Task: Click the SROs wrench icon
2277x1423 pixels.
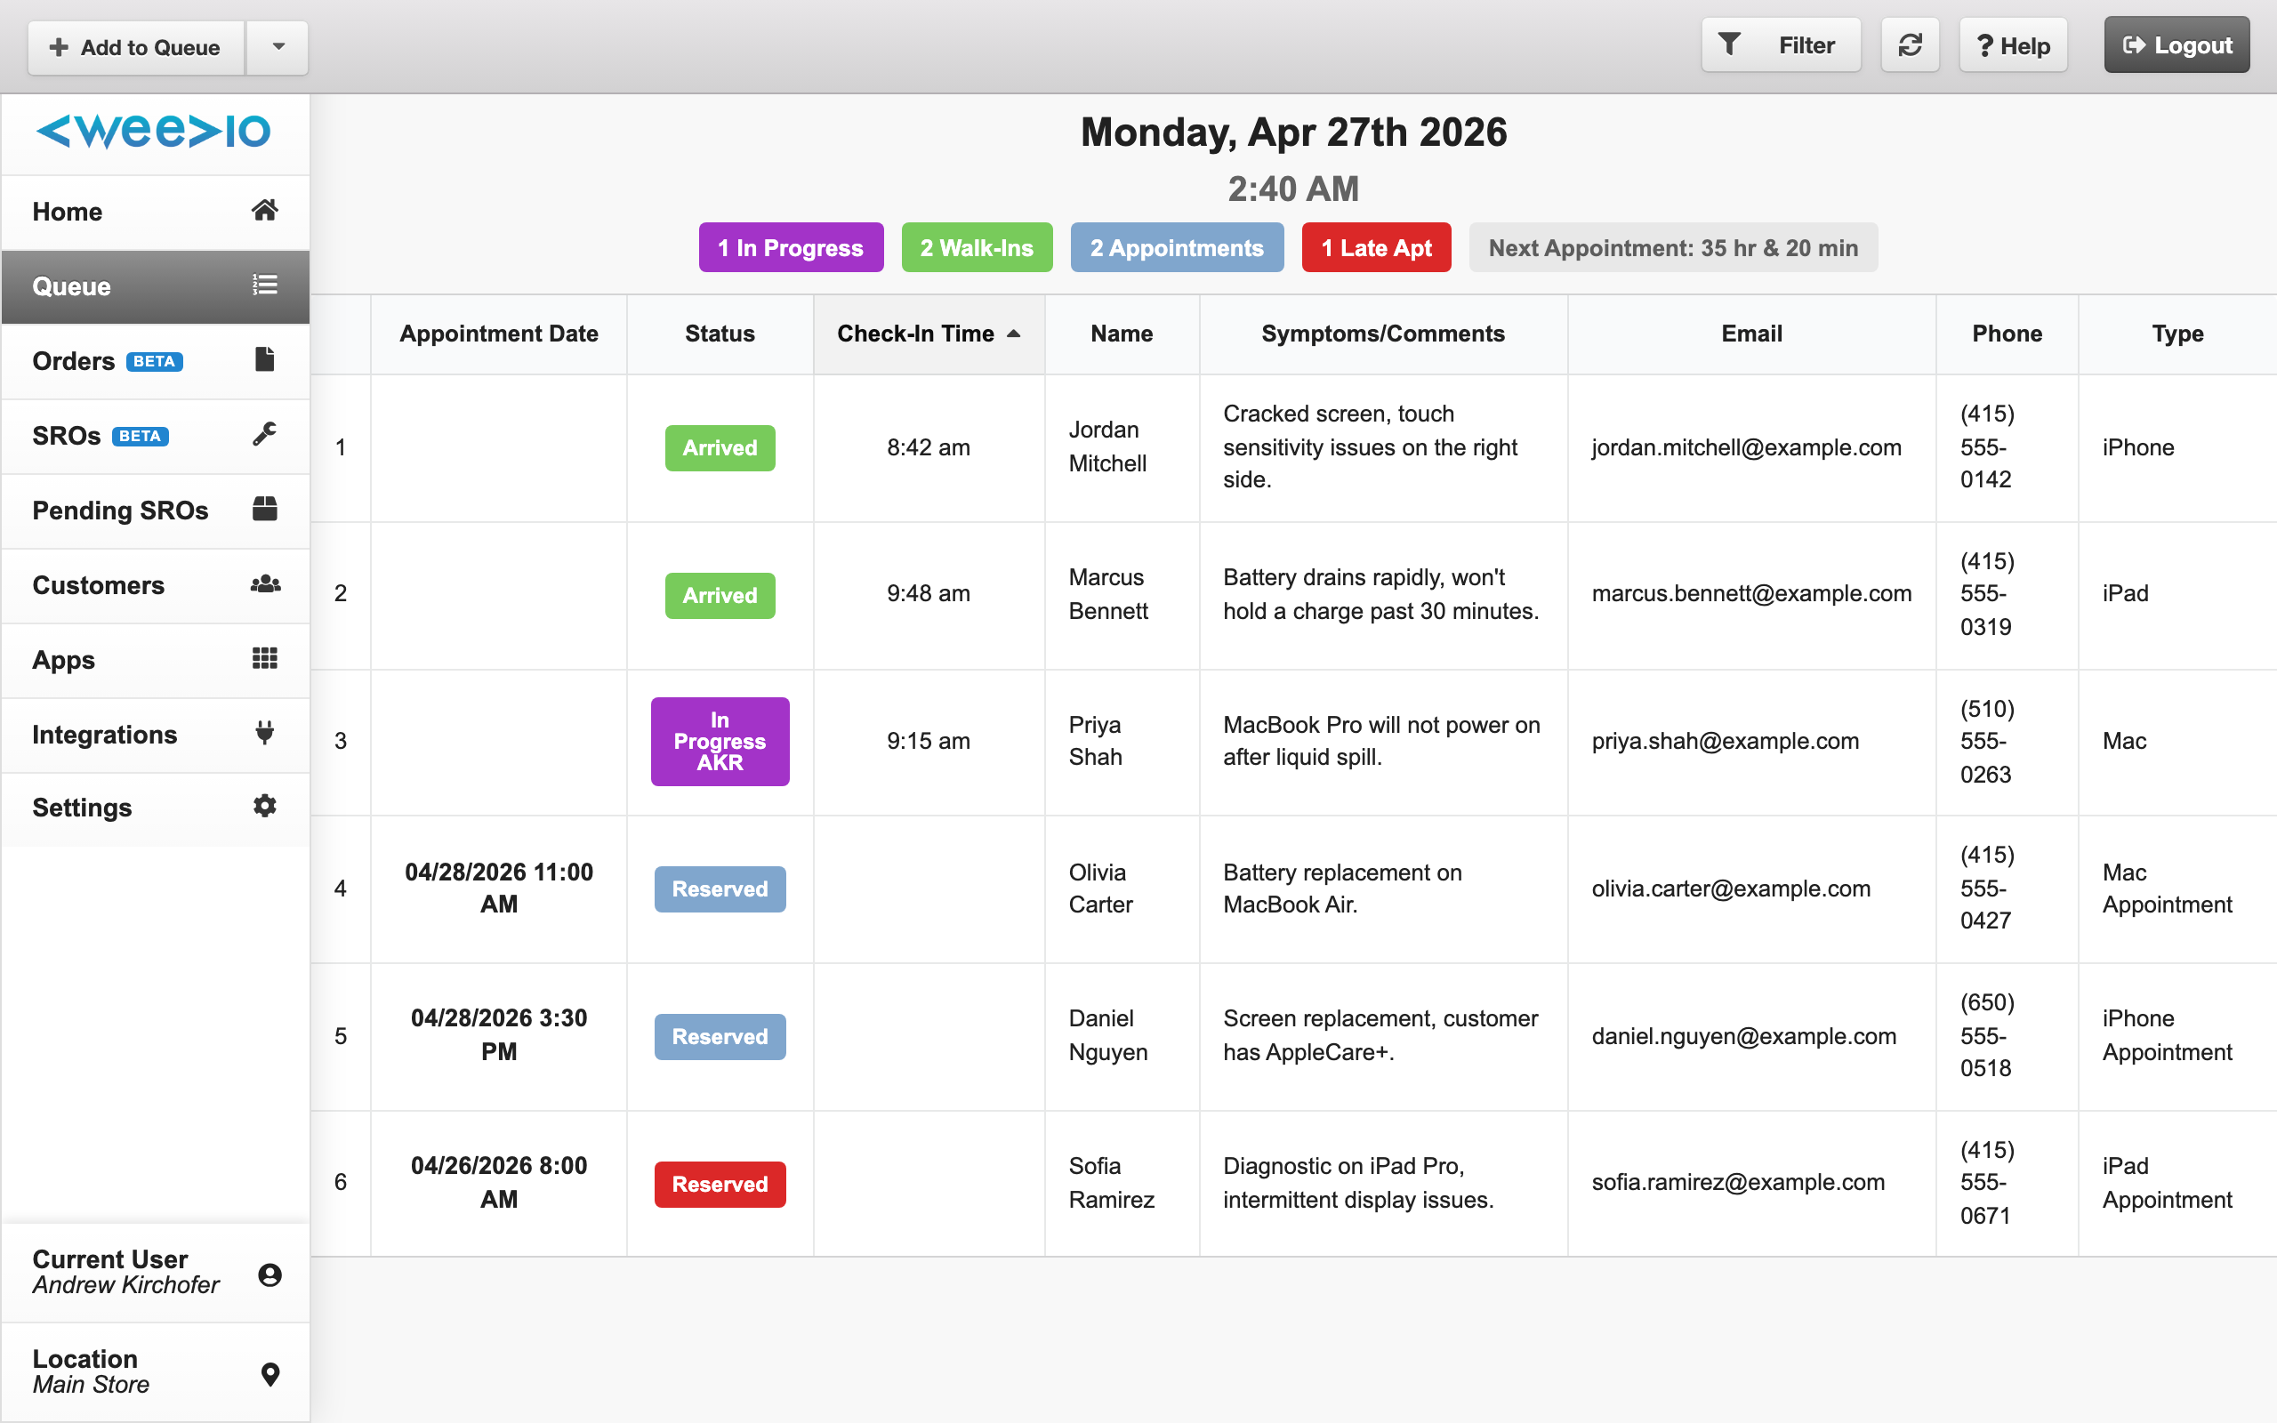Action: (264, 434)
